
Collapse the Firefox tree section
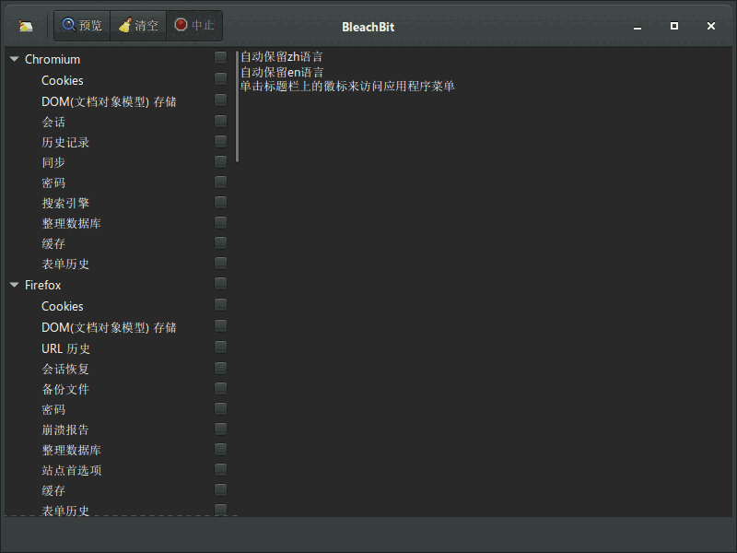tap(14, 286)
